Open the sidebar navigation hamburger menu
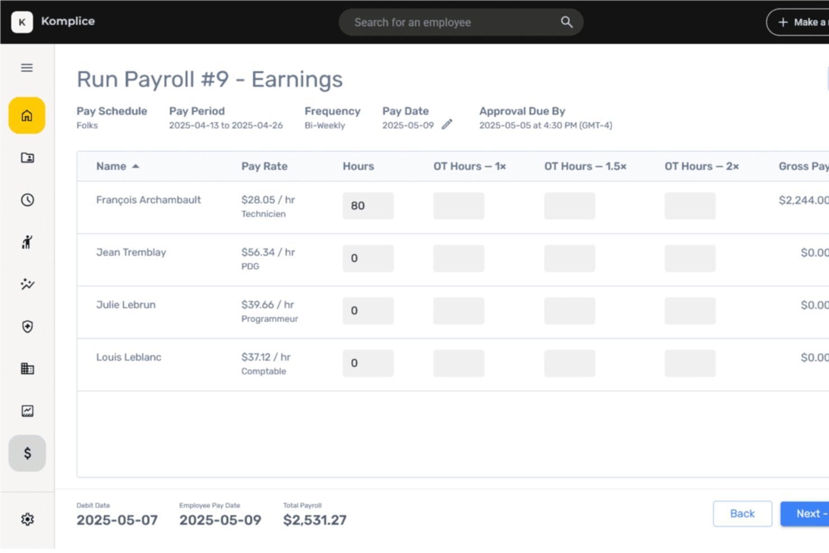 pos(26,67)
